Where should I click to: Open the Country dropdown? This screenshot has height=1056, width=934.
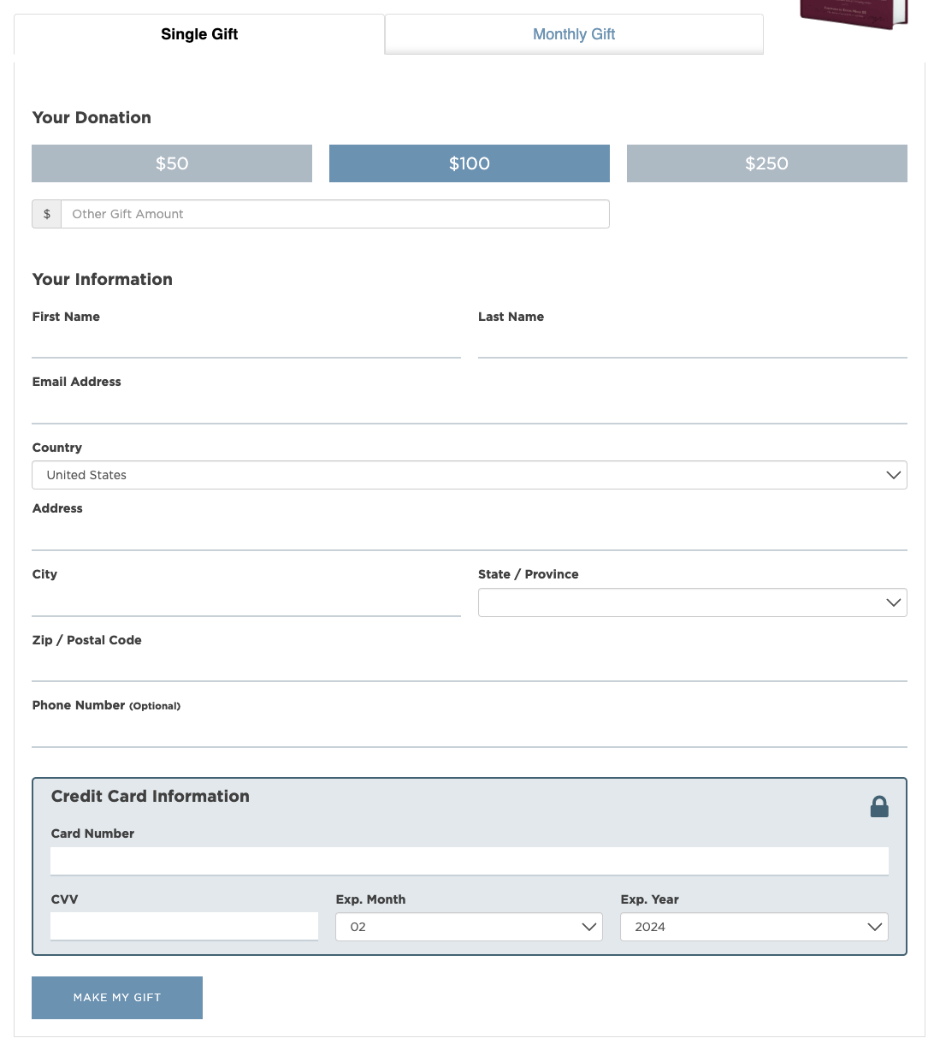click(x=469, y=475)
